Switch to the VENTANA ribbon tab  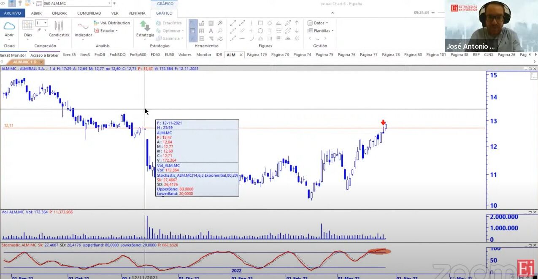click(x=137, y=13)
